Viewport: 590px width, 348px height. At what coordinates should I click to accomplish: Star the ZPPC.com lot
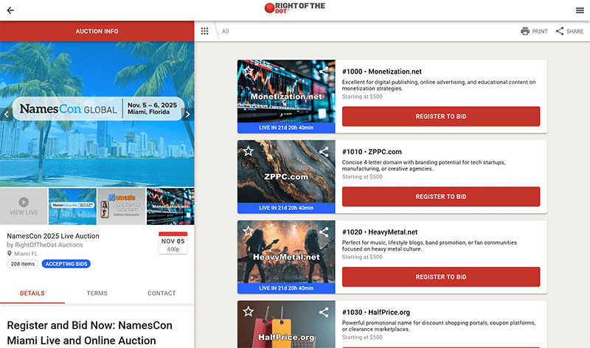pos(249,151)
